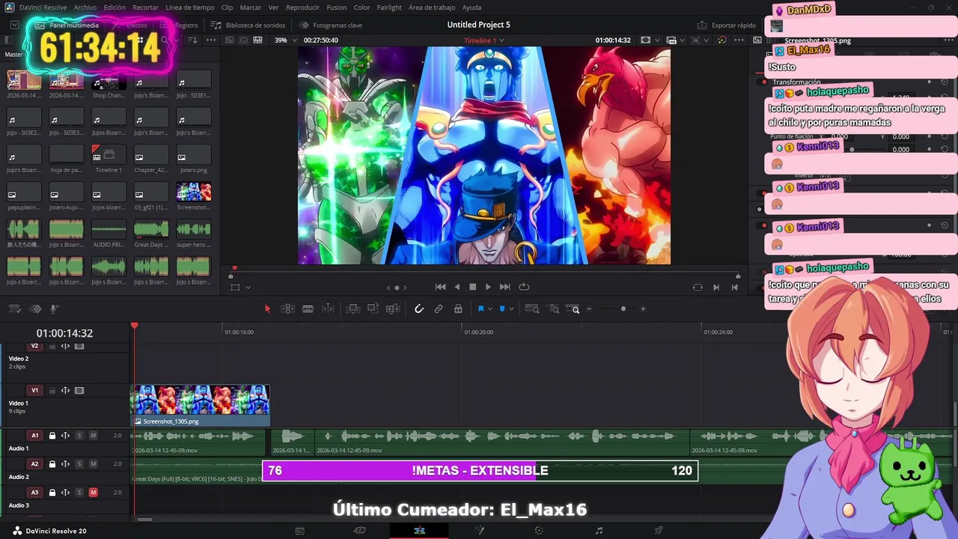Screen dimensions: 958x539
Task: Click the transform overlay tool icon
Action: click(235, 287)
